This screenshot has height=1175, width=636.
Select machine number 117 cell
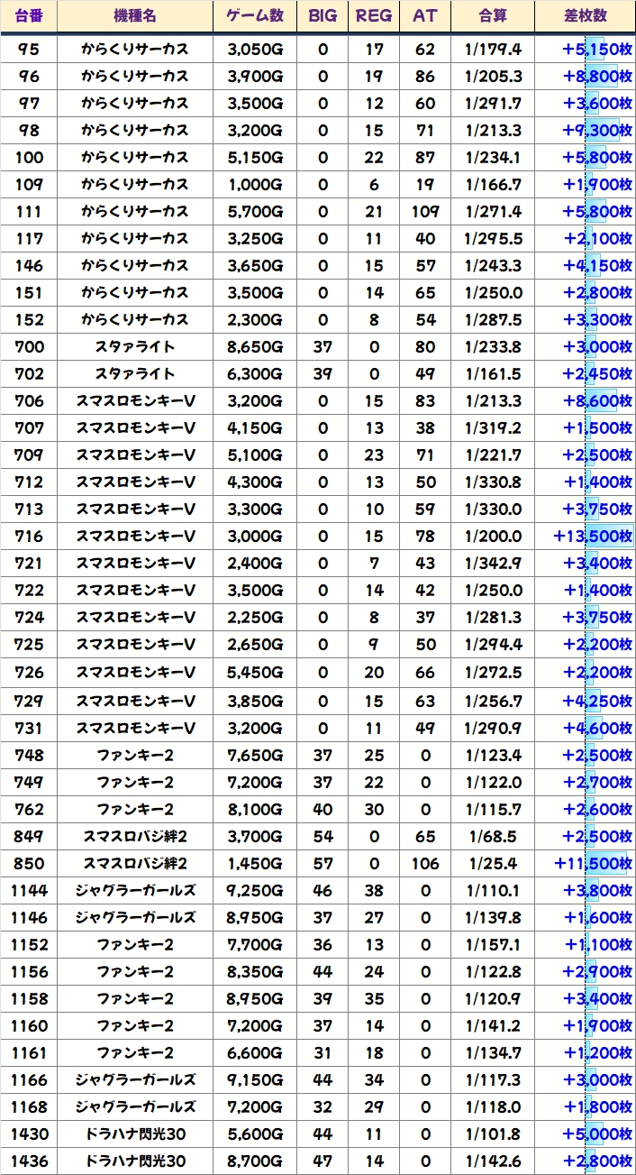click(29, 238)
